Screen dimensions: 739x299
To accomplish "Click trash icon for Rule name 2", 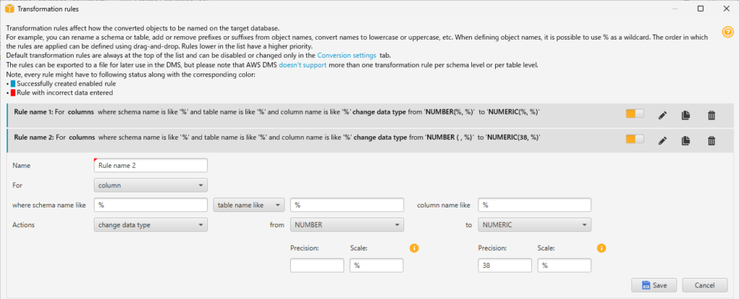I will coord(711,140).
